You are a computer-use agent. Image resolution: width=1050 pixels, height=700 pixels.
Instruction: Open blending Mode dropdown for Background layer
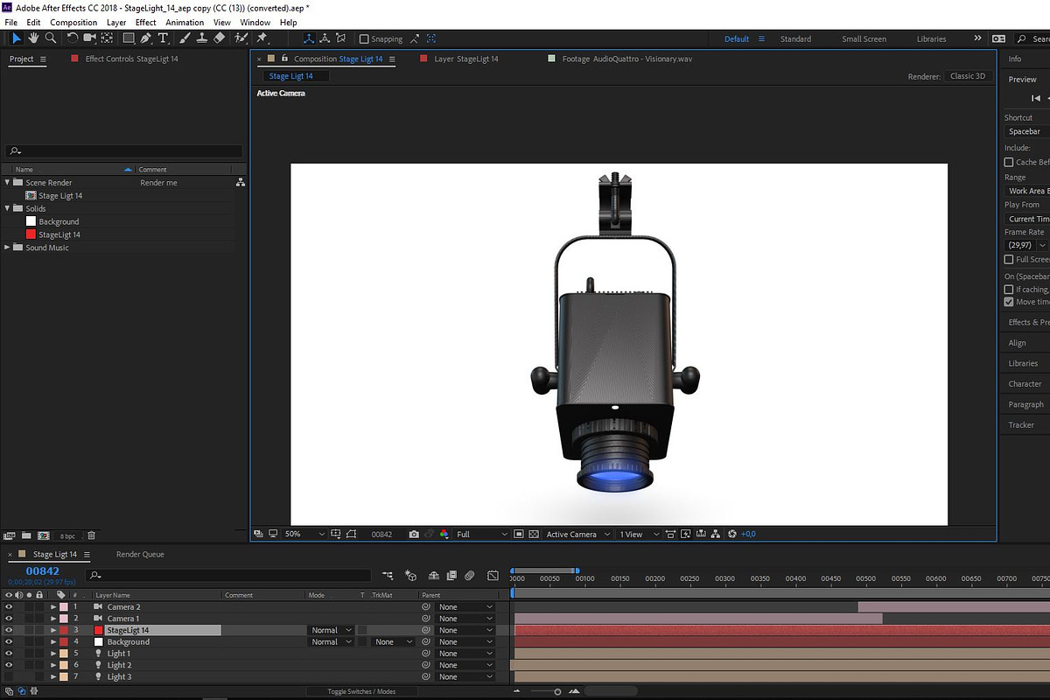tap(332, 642)
